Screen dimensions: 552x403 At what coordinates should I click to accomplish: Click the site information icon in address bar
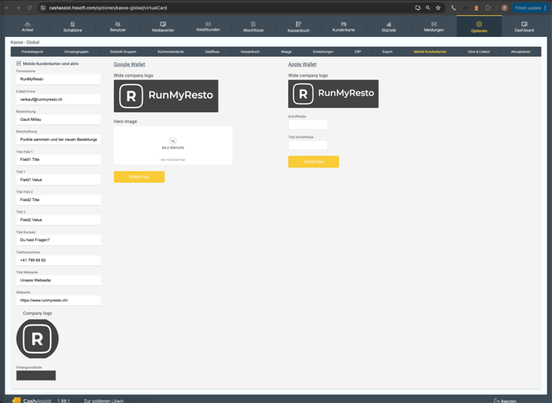point(43,8)
